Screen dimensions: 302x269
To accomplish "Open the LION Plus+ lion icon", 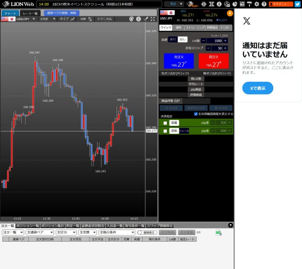I will 192,4.
